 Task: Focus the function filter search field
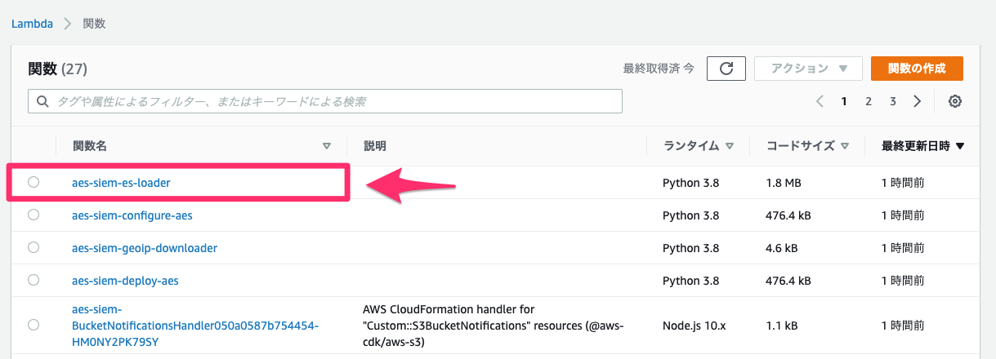tap(325, 102)
